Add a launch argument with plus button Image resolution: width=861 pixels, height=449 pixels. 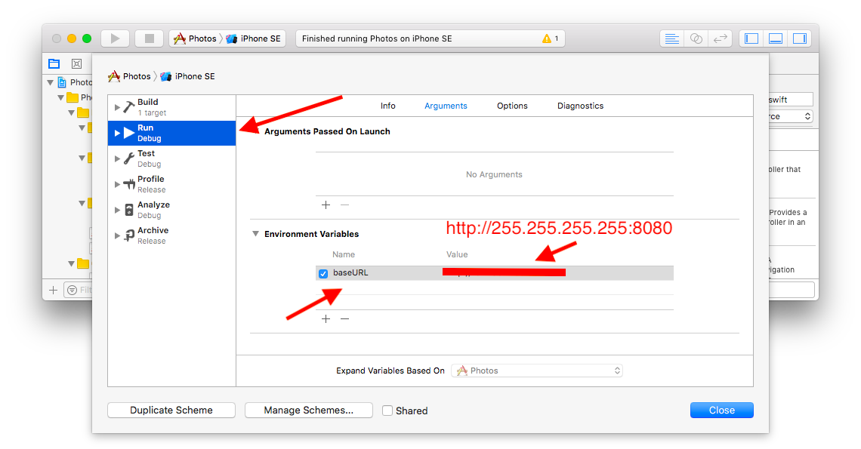tap(326, 205)
